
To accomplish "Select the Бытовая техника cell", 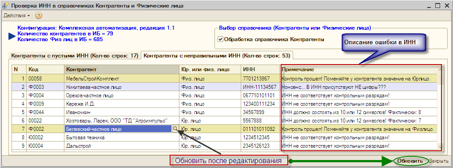I will point(122,137).
